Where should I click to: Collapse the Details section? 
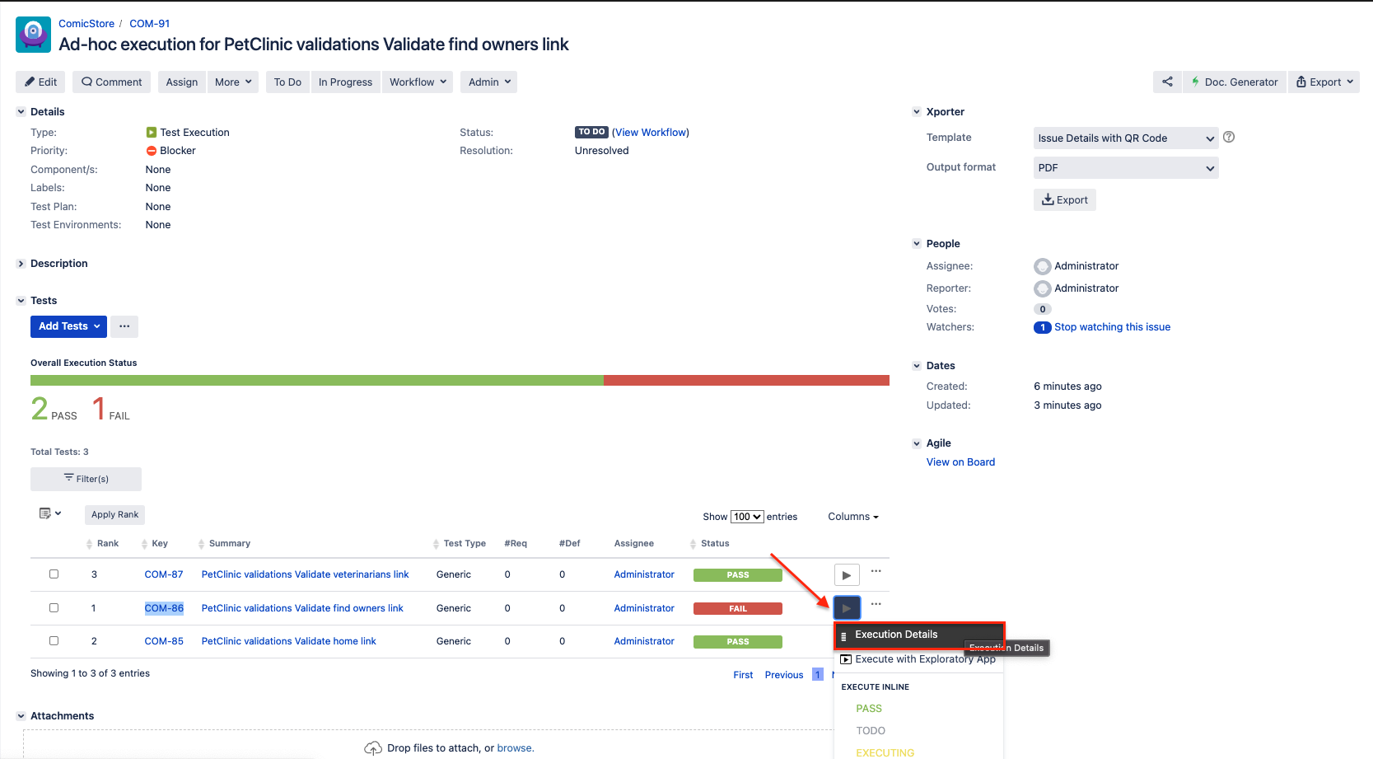coord(21,112)
